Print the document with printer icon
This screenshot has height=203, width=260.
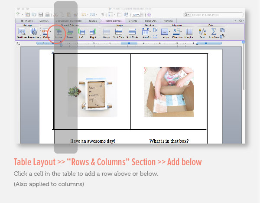point(47,15)
